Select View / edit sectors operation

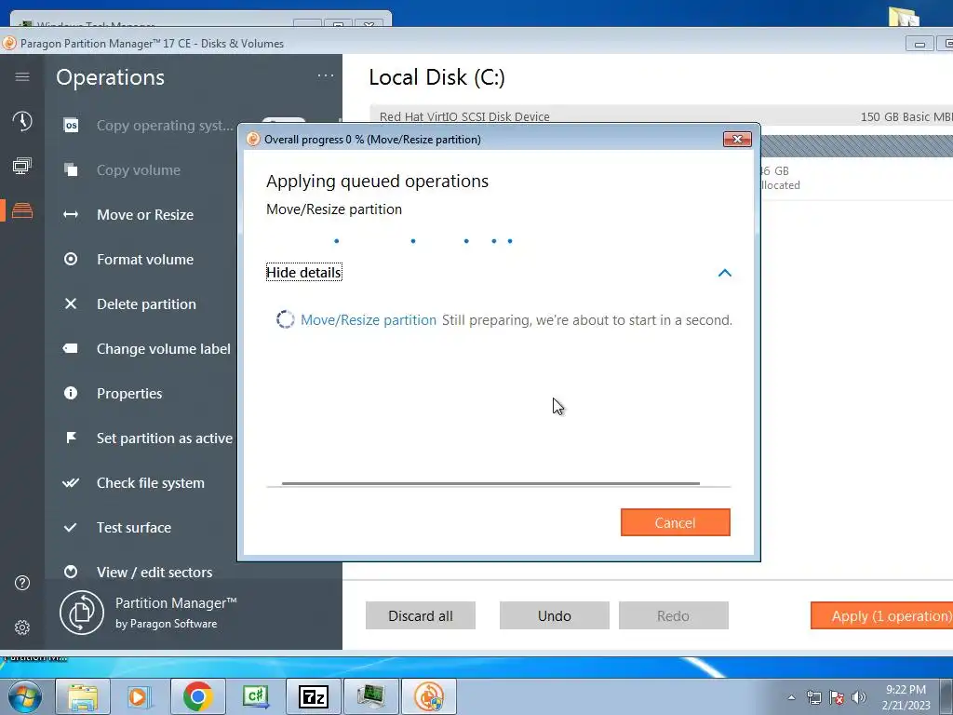point(154,573)
